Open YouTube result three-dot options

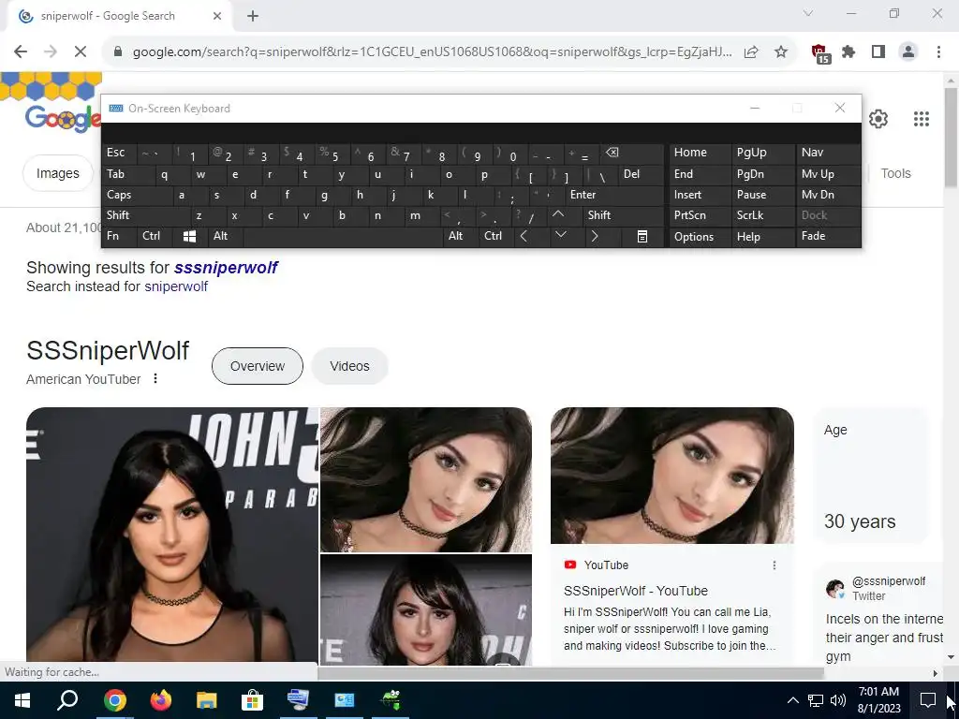[x=775, y=565]
